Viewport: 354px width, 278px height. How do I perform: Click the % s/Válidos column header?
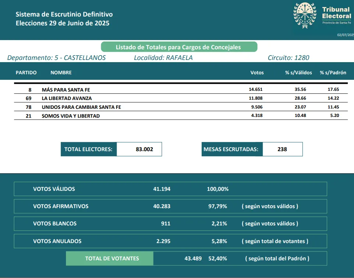coord(298,72)
